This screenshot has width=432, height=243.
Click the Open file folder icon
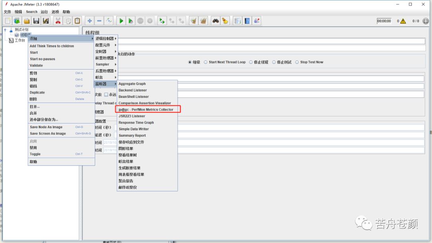click(x=27, y=21)
